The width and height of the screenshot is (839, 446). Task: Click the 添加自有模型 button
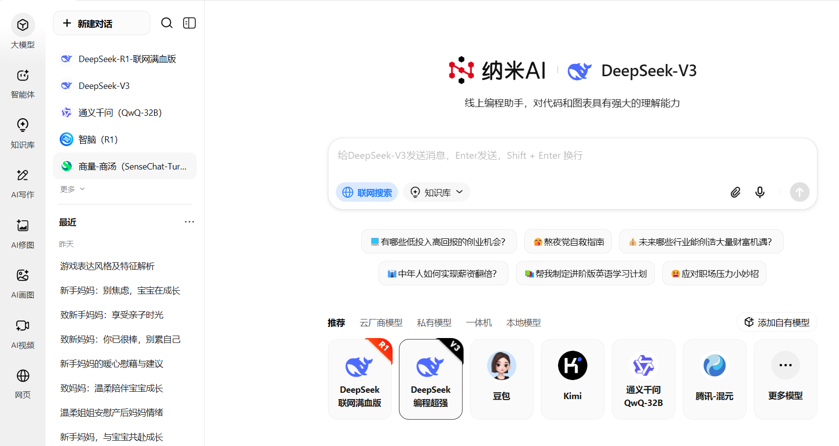point(777,322)
